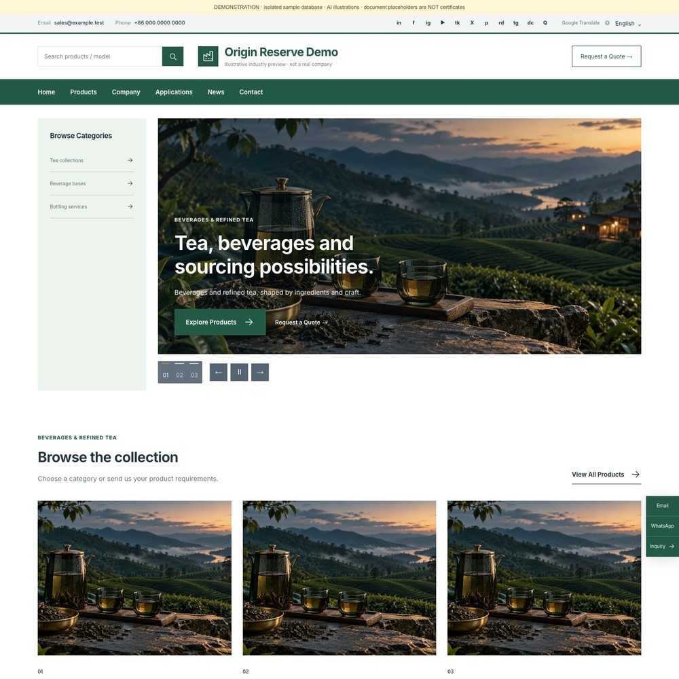Expand the Beverage bases category

92,183
